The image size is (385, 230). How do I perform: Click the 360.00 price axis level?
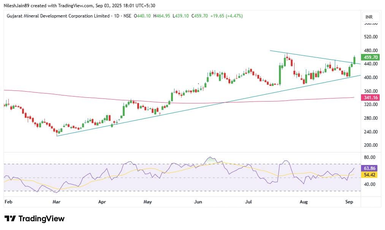pos(371,91)
